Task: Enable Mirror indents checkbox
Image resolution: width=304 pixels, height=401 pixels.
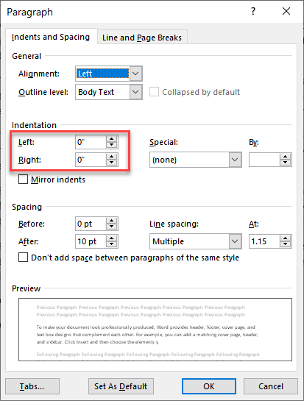Action: click(x=23, y=180)
